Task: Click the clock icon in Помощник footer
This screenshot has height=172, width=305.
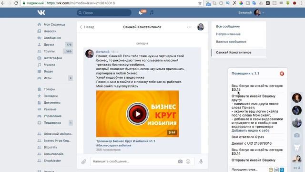Action: click(271, 170)
